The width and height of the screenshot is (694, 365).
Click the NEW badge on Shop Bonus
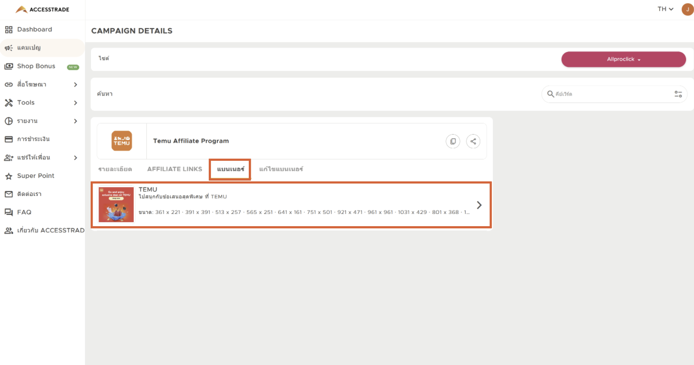coord(73,67)
